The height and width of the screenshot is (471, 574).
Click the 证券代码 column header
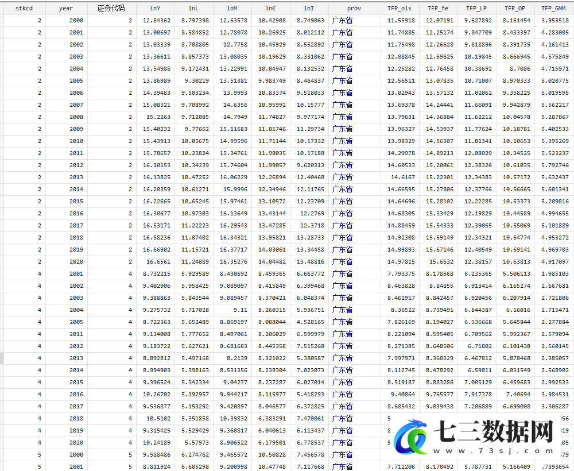click(x=111, y=8)
